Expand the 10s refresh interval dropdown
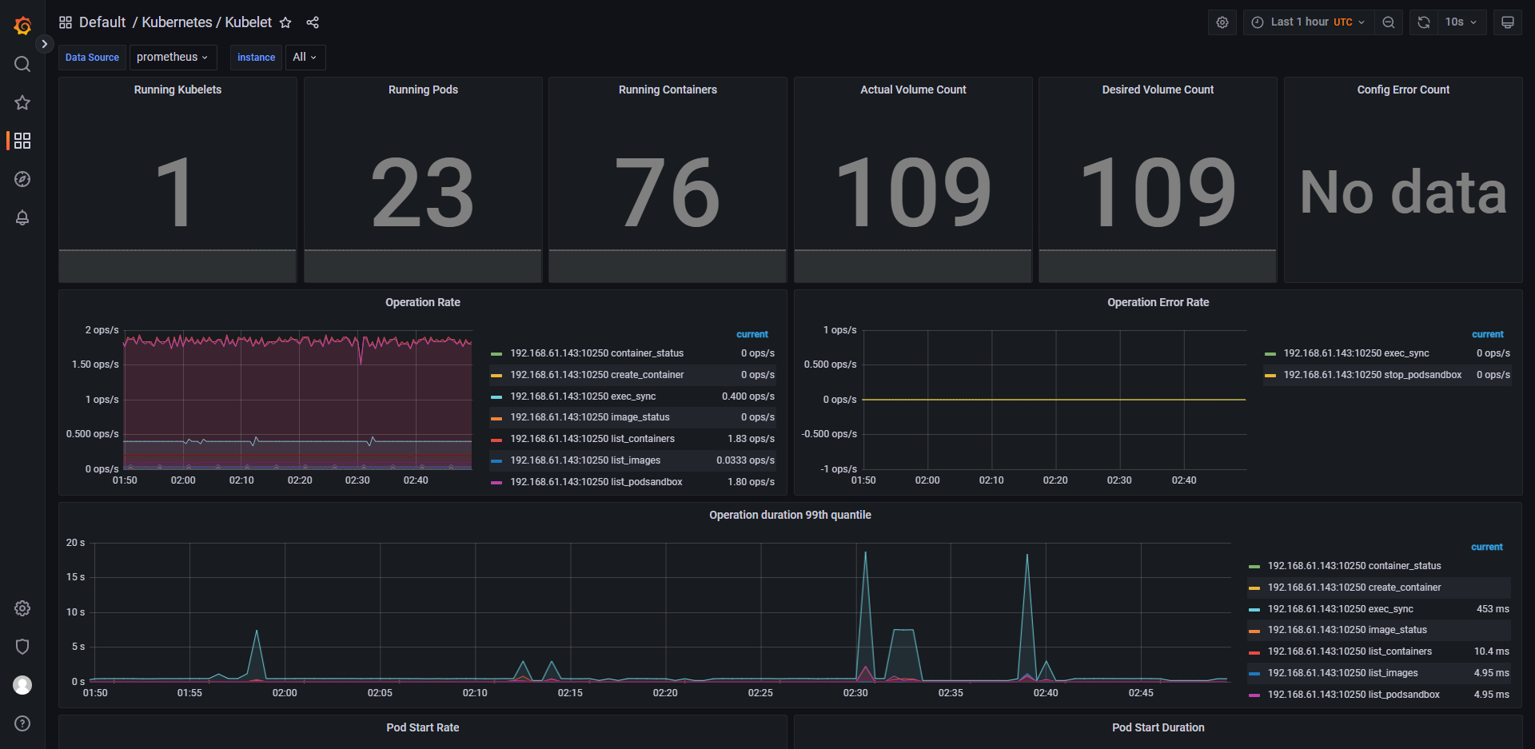The width and height of the screenshot is (1535, 749). (x=1461, y=22)
